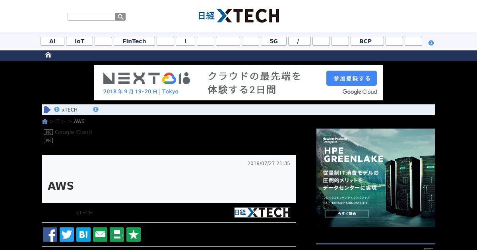Click the xTECH author byline text
Viewport: 477px width, 250px height.
[84, 213]
